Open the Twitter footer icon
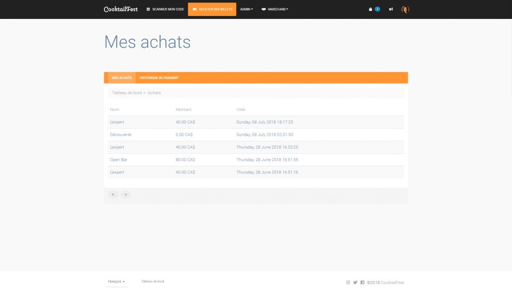Viewport: 512px width, 288px height. tap(355, 283)
